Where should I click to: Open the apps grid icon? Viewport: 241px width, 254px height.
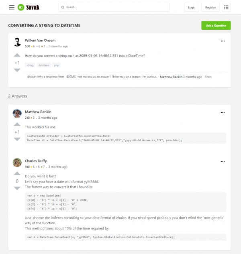[226, 7]
